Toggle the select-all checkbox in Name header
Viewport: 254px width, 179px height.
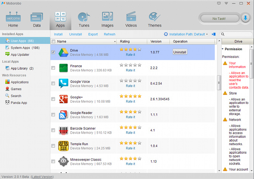click(53, 41)
